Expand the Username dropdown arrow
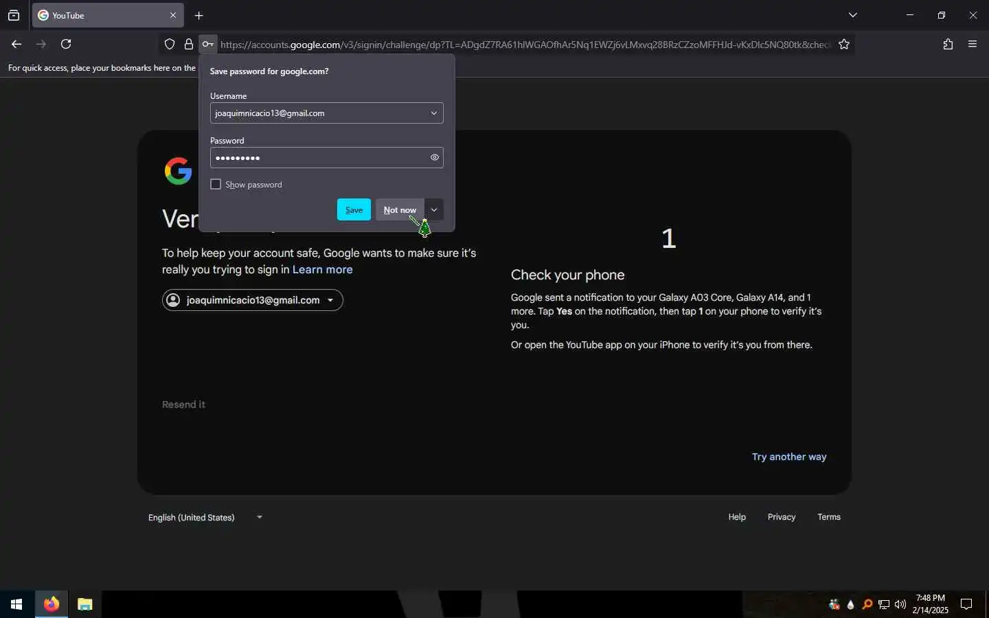The width and height of the screenshot is (989, 618). tap(434, 113)
